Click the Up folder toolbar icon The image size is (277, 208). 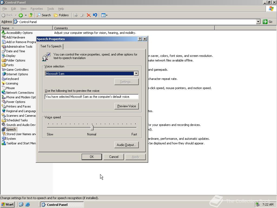click(31, 15)
